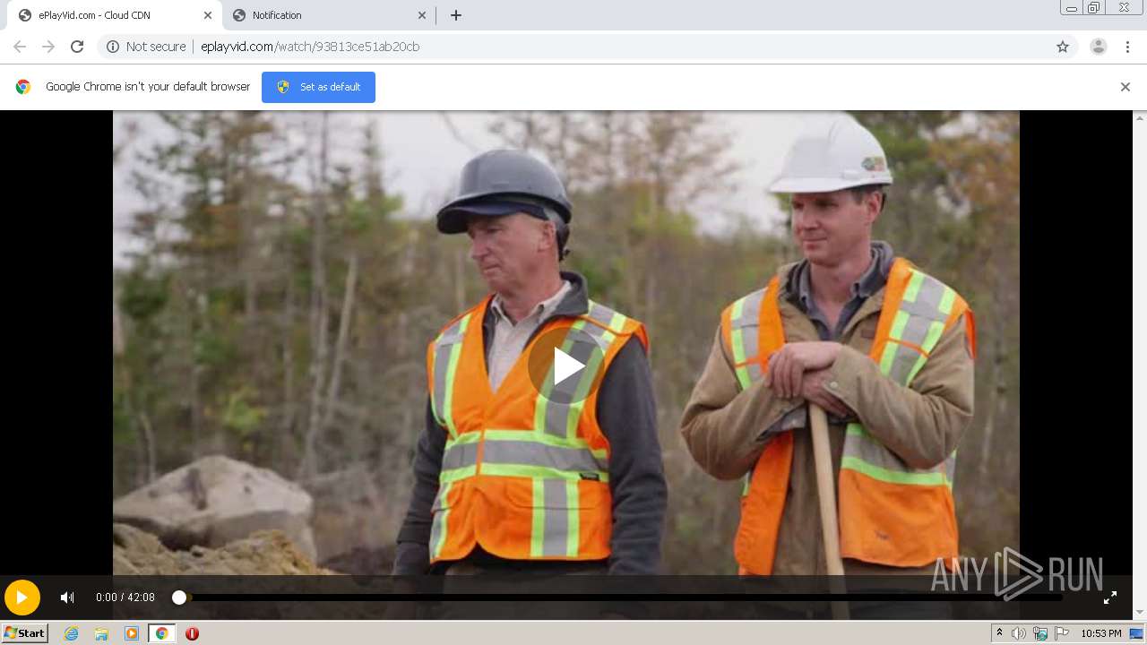The height and width of the screenshot is (645, 1147).
Task: Click the 0:00 / 42:08 time display
Action: point(125,598)
